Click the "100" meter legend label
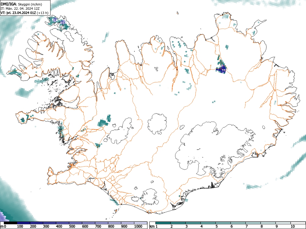Image resolution: width=306 pixels, height=229 pixels. [x=20, y=227]
